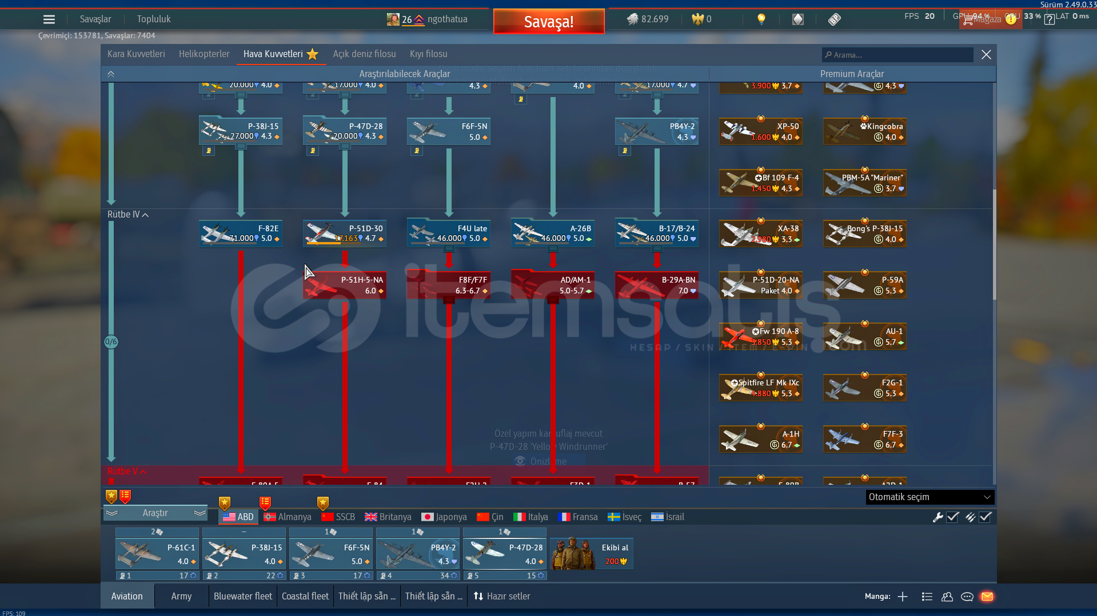Select the A-26B aircraft node

click(x=553, y=233)
